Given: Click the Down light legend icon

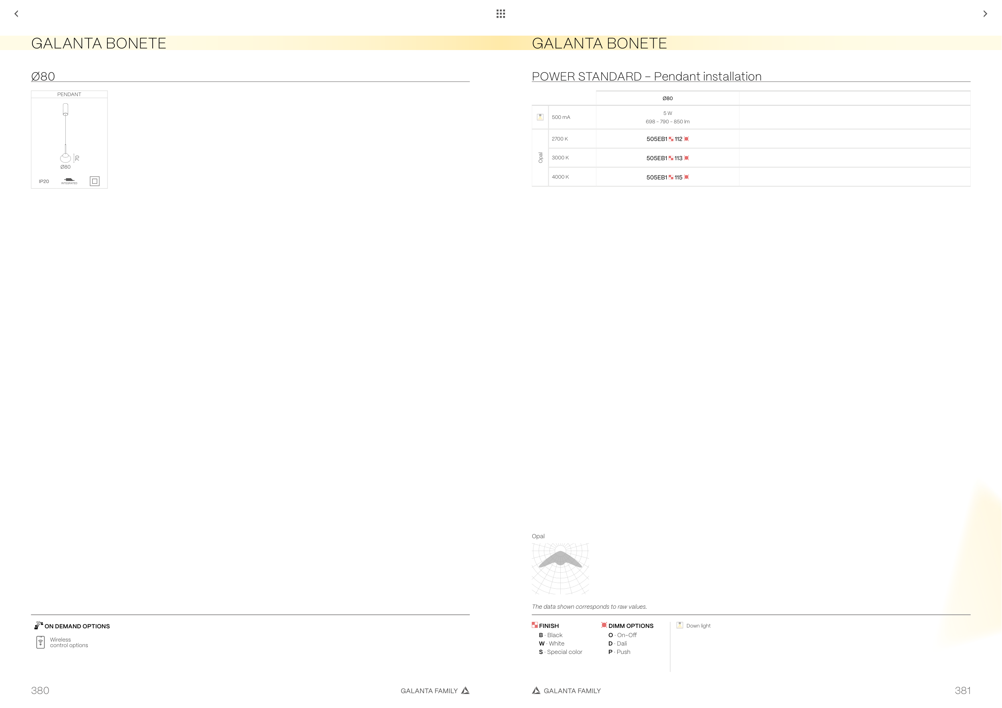Looking at the screenshot, I should click(679, 625).
